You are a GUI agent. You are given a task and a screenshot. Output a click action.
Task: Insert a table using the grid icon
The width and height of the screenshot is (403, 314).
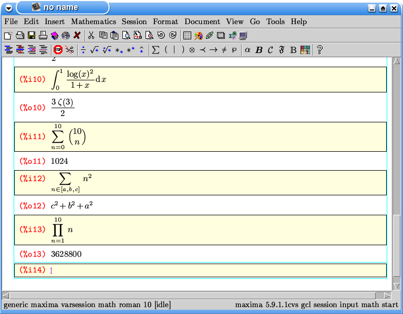pos(187,35)
